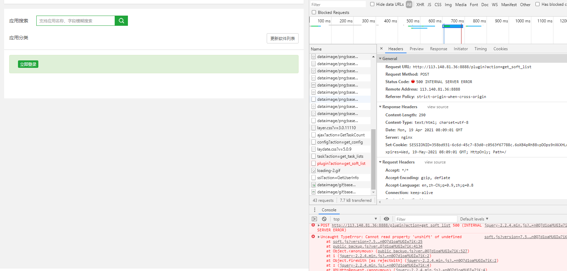The height and width of the screenshot is (271, 567).
Task: Switch to the Response tab
Action: [439, 49]
